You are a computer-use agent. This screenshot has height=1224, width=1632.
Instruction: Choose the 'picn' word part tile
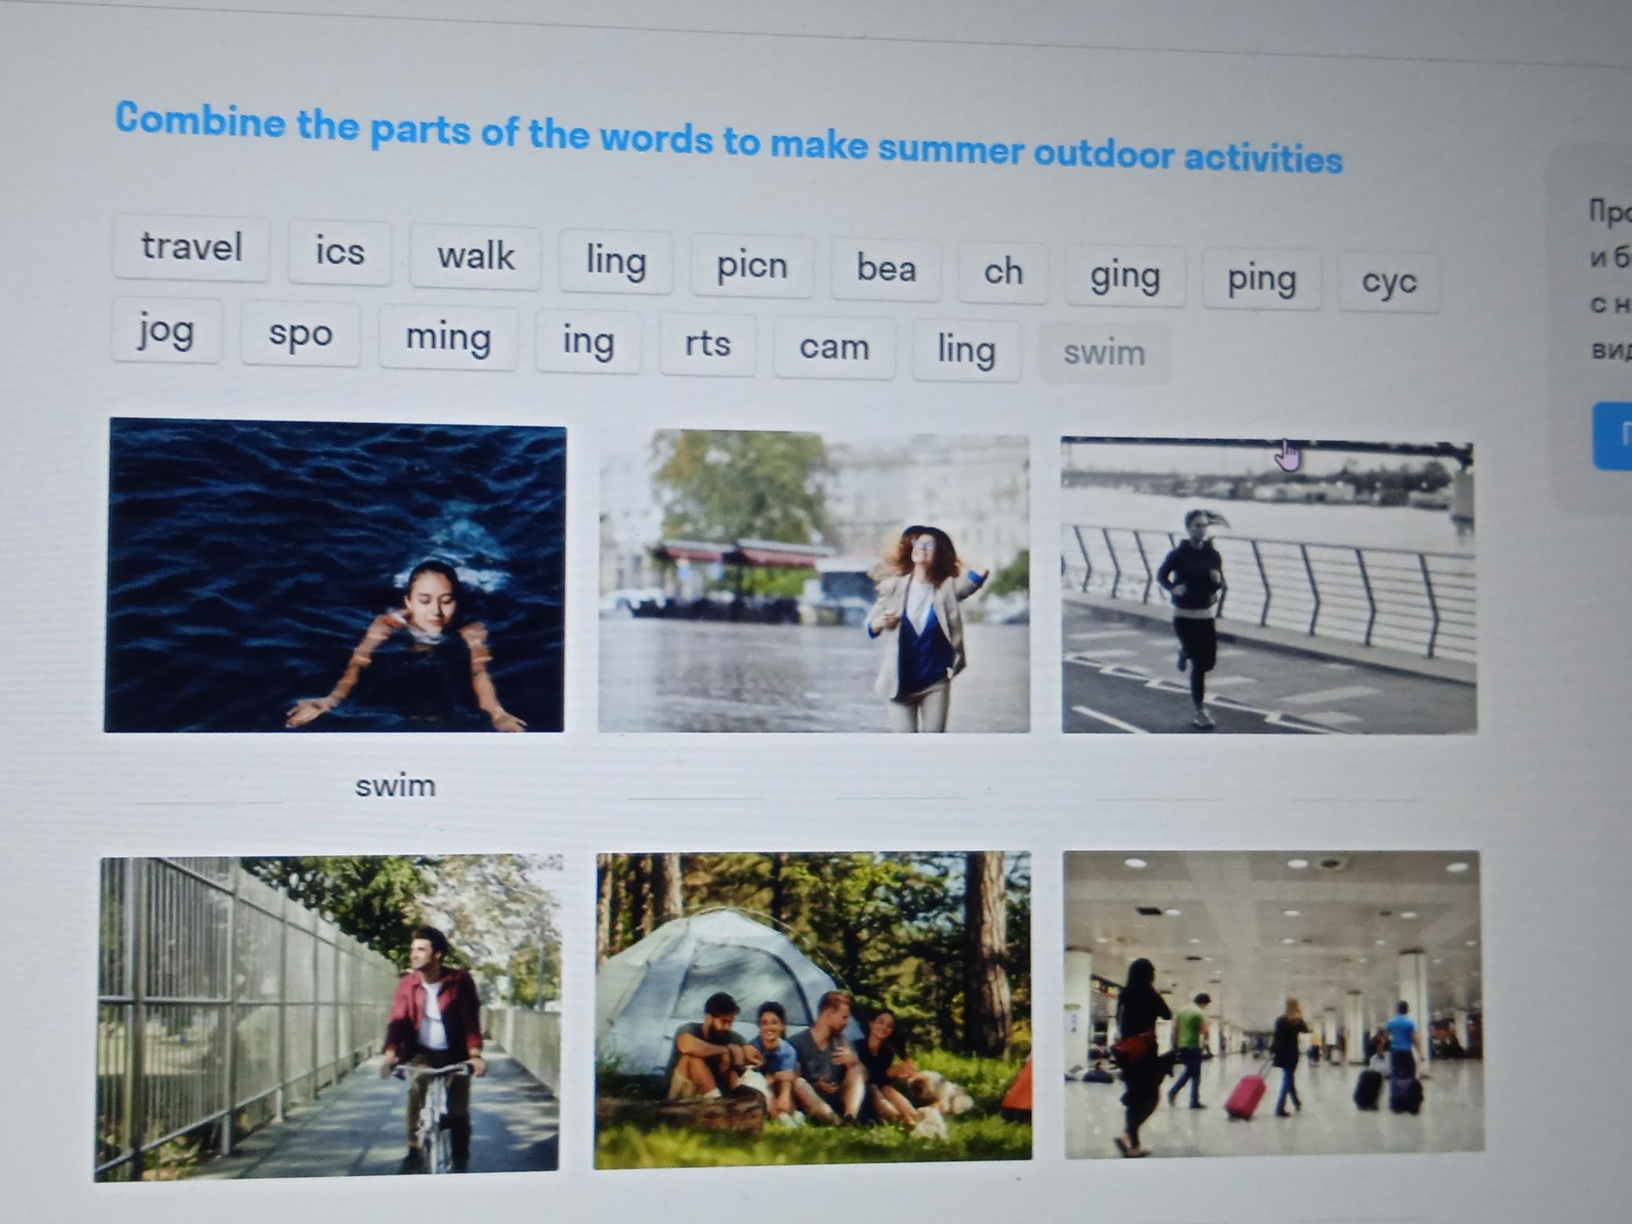tap(752, 266)
